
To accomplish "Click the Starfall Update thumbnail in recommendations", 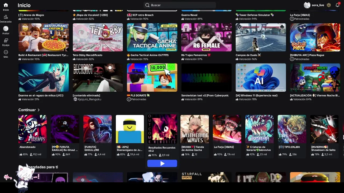I will coord(206,177).
